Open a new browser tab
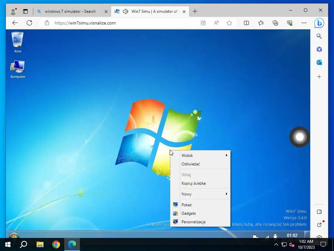The image size is (334, 251). pyautogui.click(x=195, y=11)
